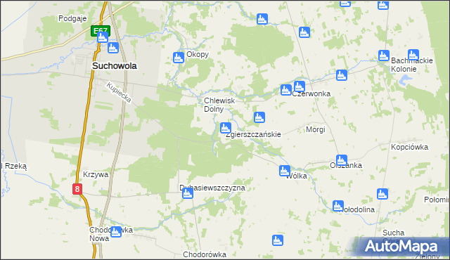Click the factory icon west of Połomin
Image resolution: width=450 pixels, height=260 pixels.
pyautogui.click(x=382, y=194)
